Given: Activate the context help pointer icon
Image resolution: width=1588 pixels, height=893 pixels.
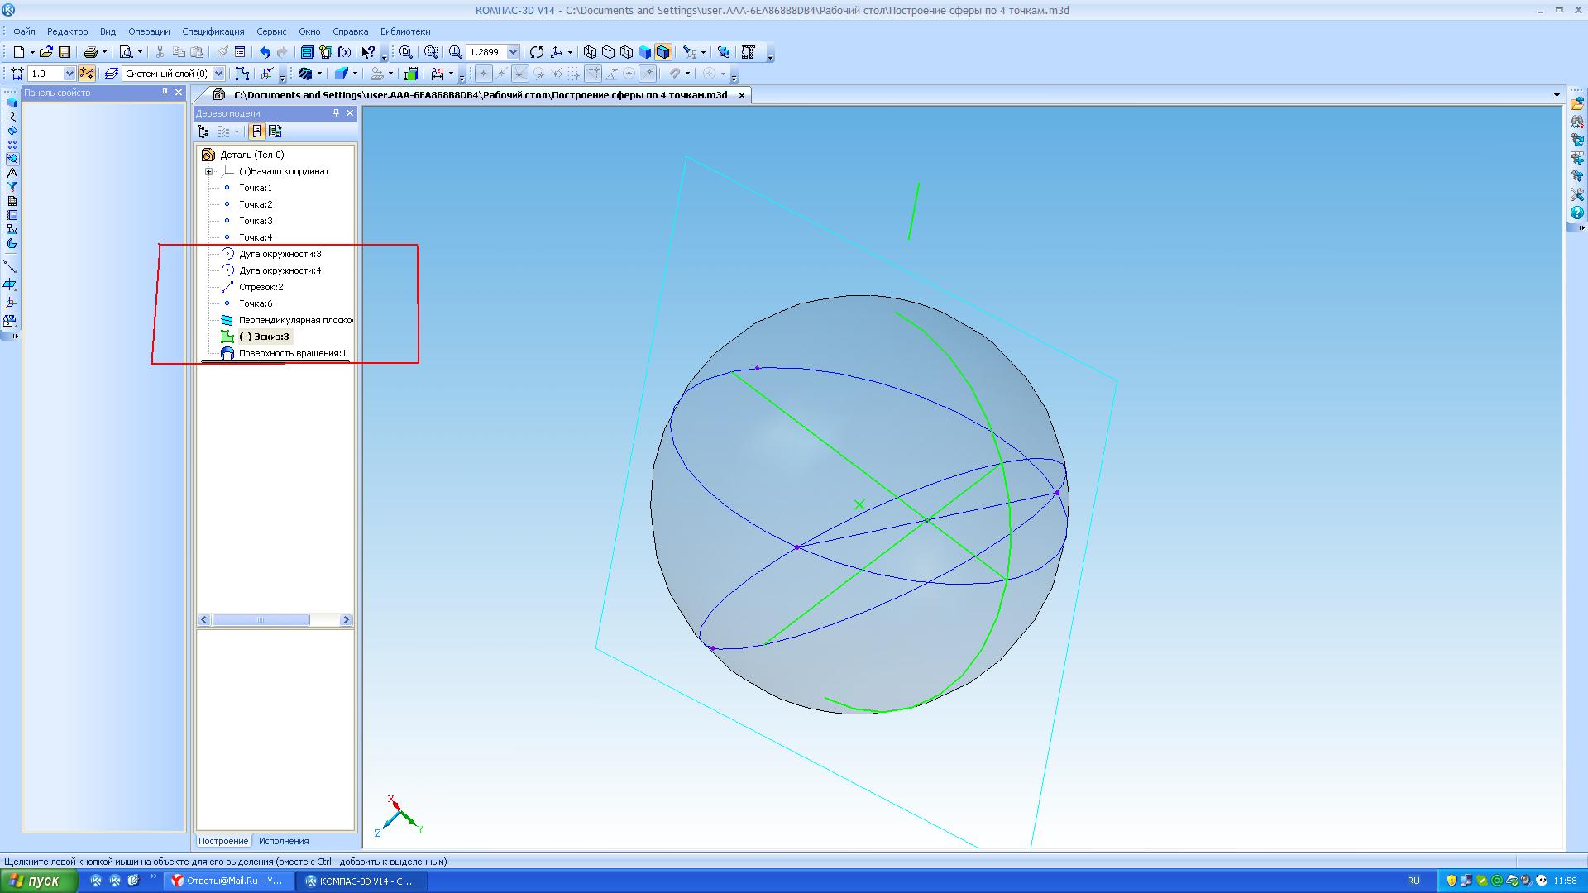Looking at the screenshot, I should (x=368, y=52).
